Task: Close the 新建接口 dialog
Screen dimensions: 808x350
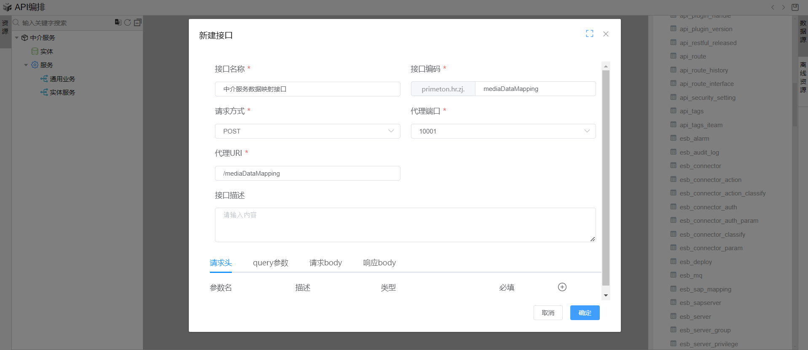Action: (606, 34)
